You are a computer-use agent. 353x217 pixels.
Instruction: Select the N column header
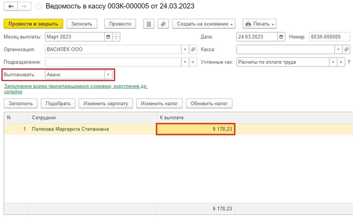16,118
